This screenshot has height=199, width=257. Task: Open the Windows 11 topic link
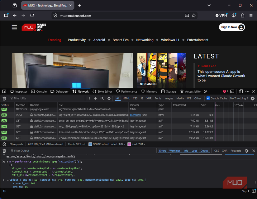[170, 40]
